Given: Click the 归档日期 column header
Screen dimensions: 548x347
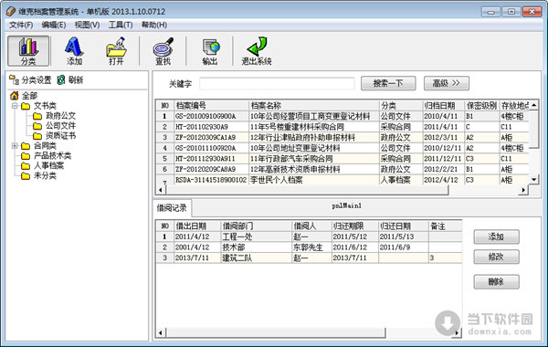Looking at the screenshot, I should pyautogui.click(x=443, y=106).
